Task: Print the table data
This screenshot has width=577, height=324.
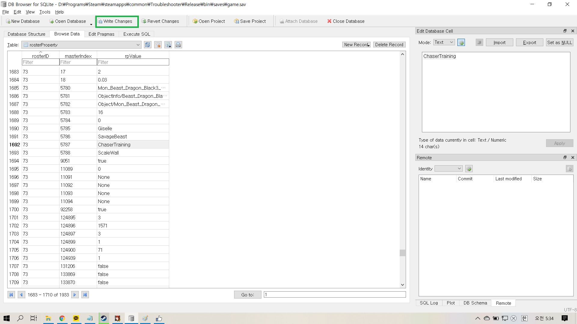Action: (178, 45)
